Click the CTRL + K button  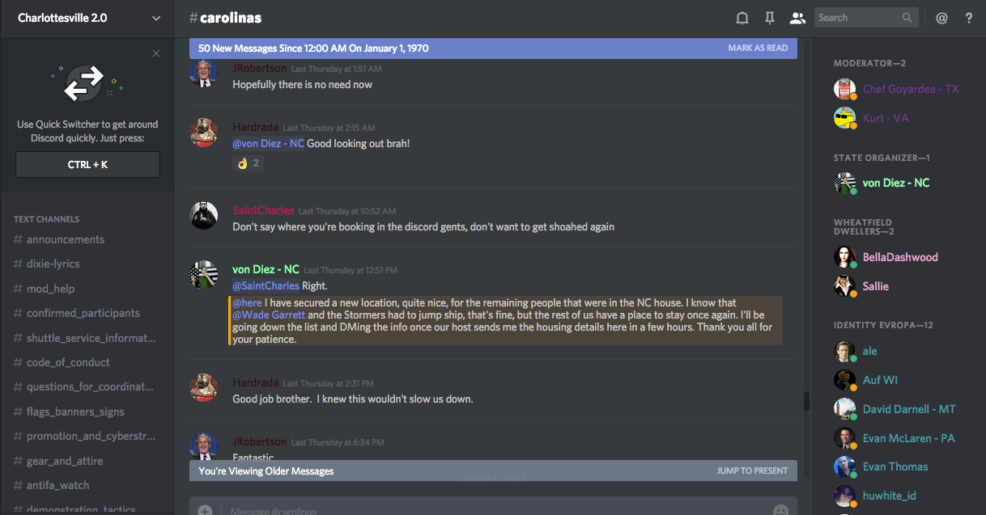(x=87, y=164)
